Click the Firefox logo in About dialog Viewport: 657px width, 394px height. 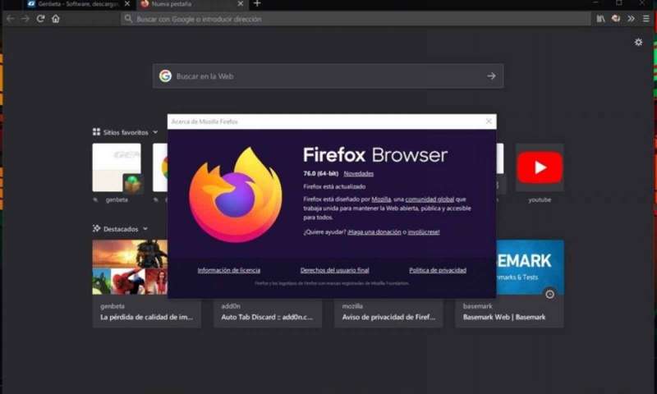(236, 195)
